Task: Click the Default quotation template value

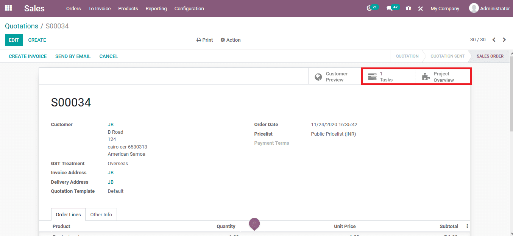Action: click(x=115, y=191)
